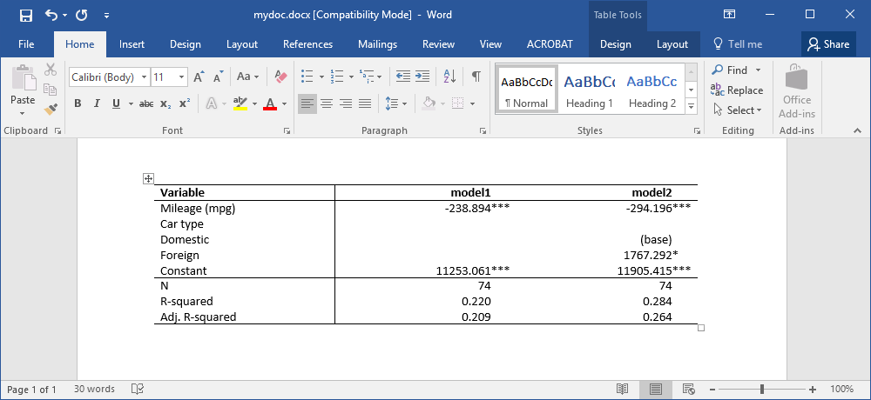Apply the Heading 2 style
Viewport: 871px width, 400px height.
652,90
